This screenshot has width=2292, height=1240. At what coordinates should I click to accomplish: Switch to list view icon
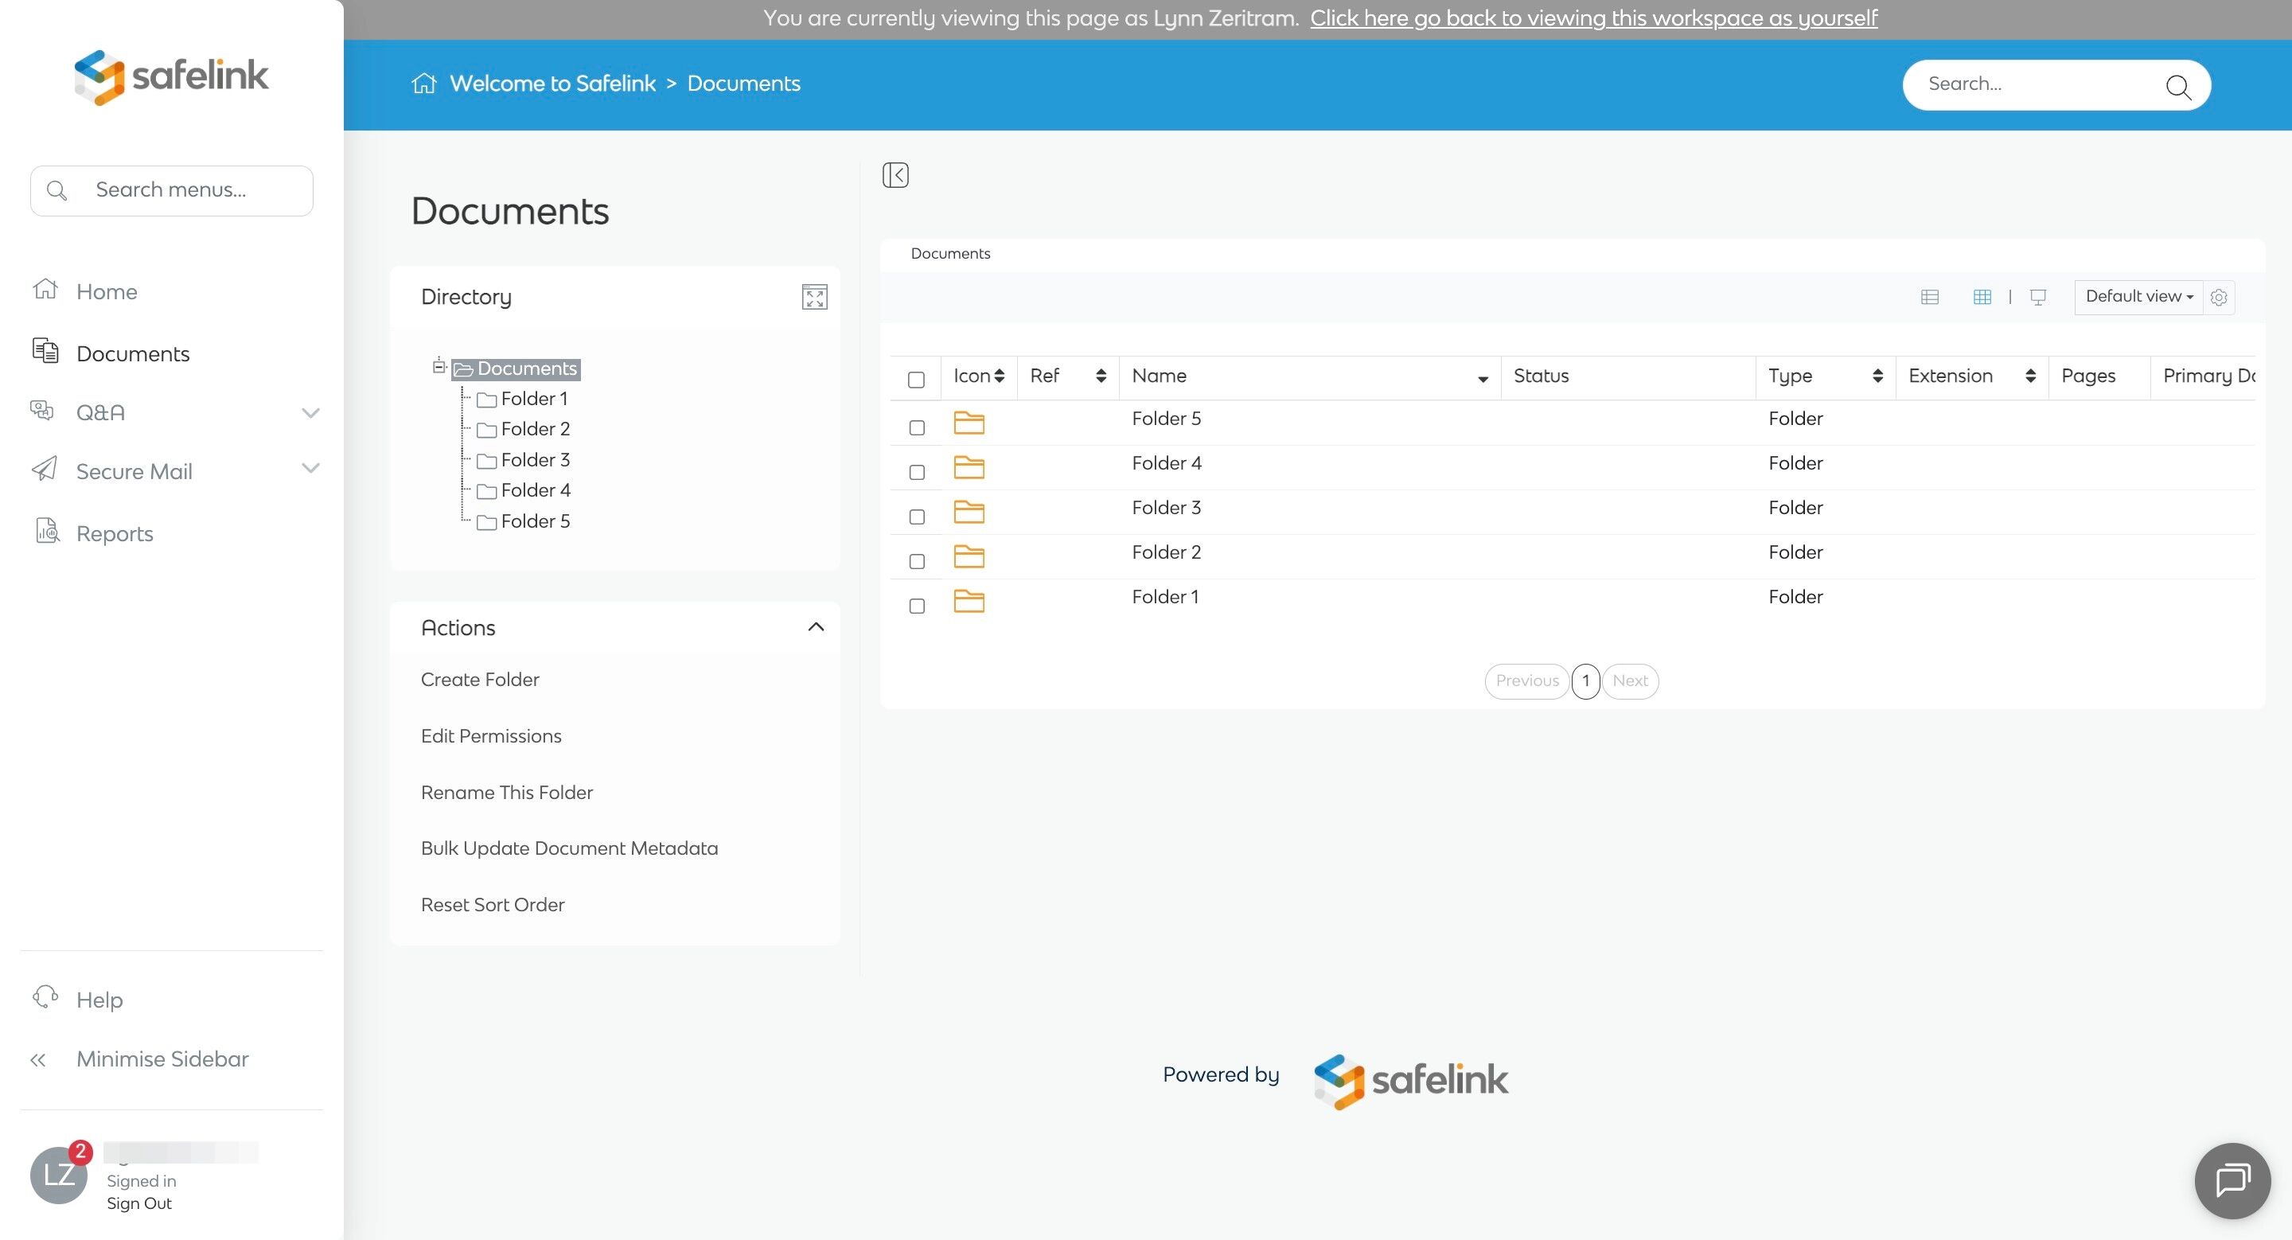click(1929, 297)
